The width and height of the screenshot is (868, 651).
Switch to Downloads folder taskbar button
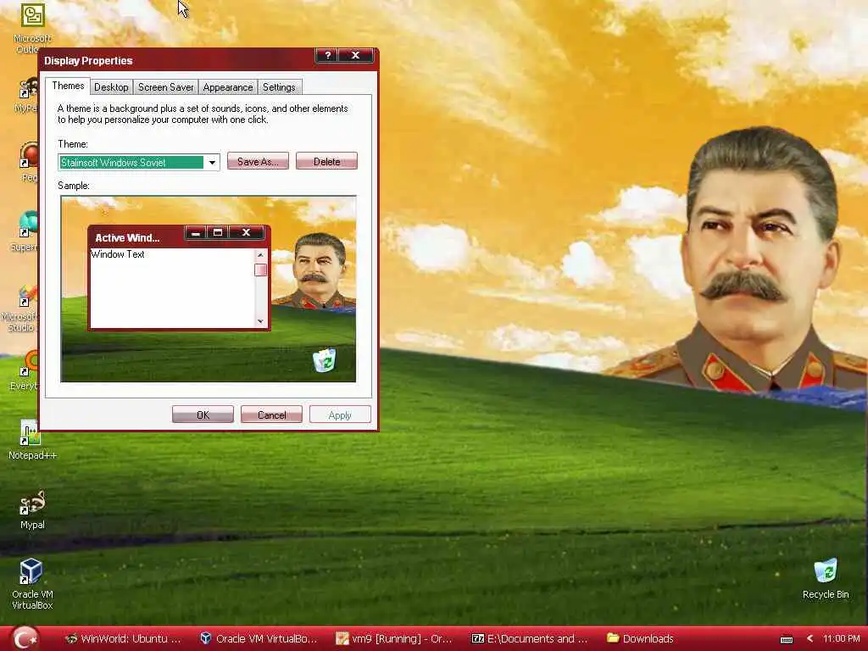point(640,639)
